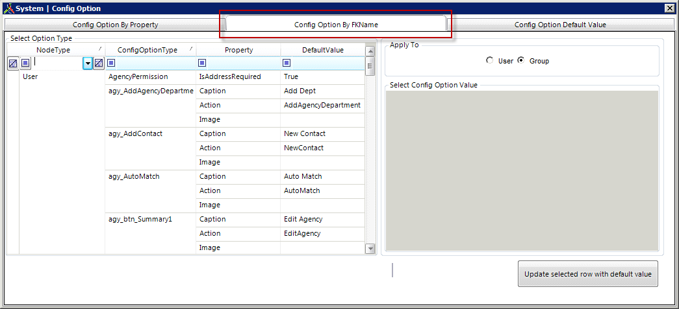Screen dimensions: 679x309
Task: Click the Auto Match caption value cell
Action: click(x=323, y=176)
